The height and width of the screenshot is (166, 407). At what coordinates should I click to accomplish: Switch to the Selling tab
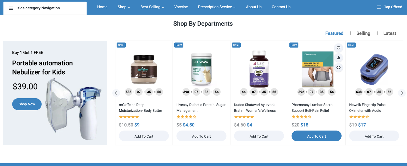(x=363, y=33)
